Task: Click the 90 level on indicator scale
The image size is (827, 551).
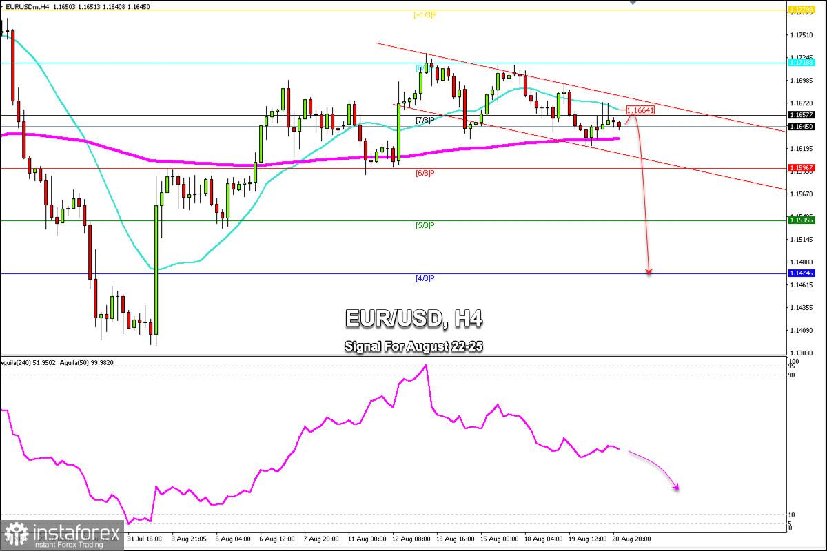Action: tap(792, 375)
